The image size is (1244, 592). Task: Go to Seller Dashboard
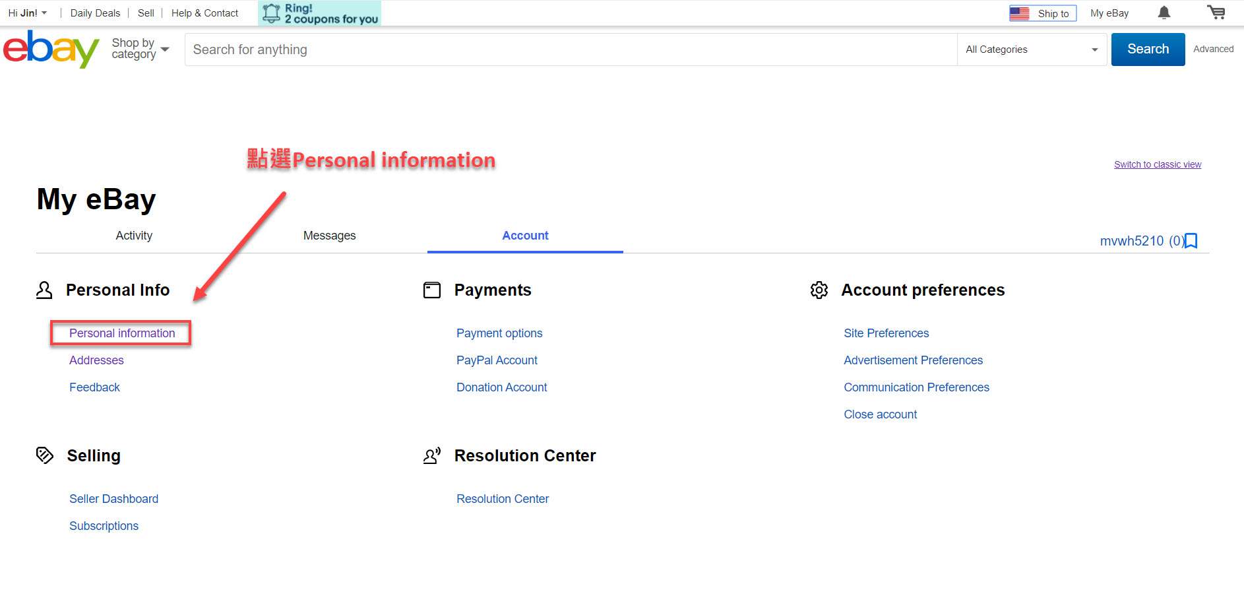[x=113, y=499]
